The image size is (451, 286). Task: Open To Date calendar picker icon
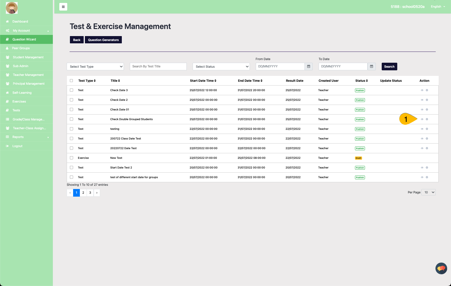click(371, 67)
